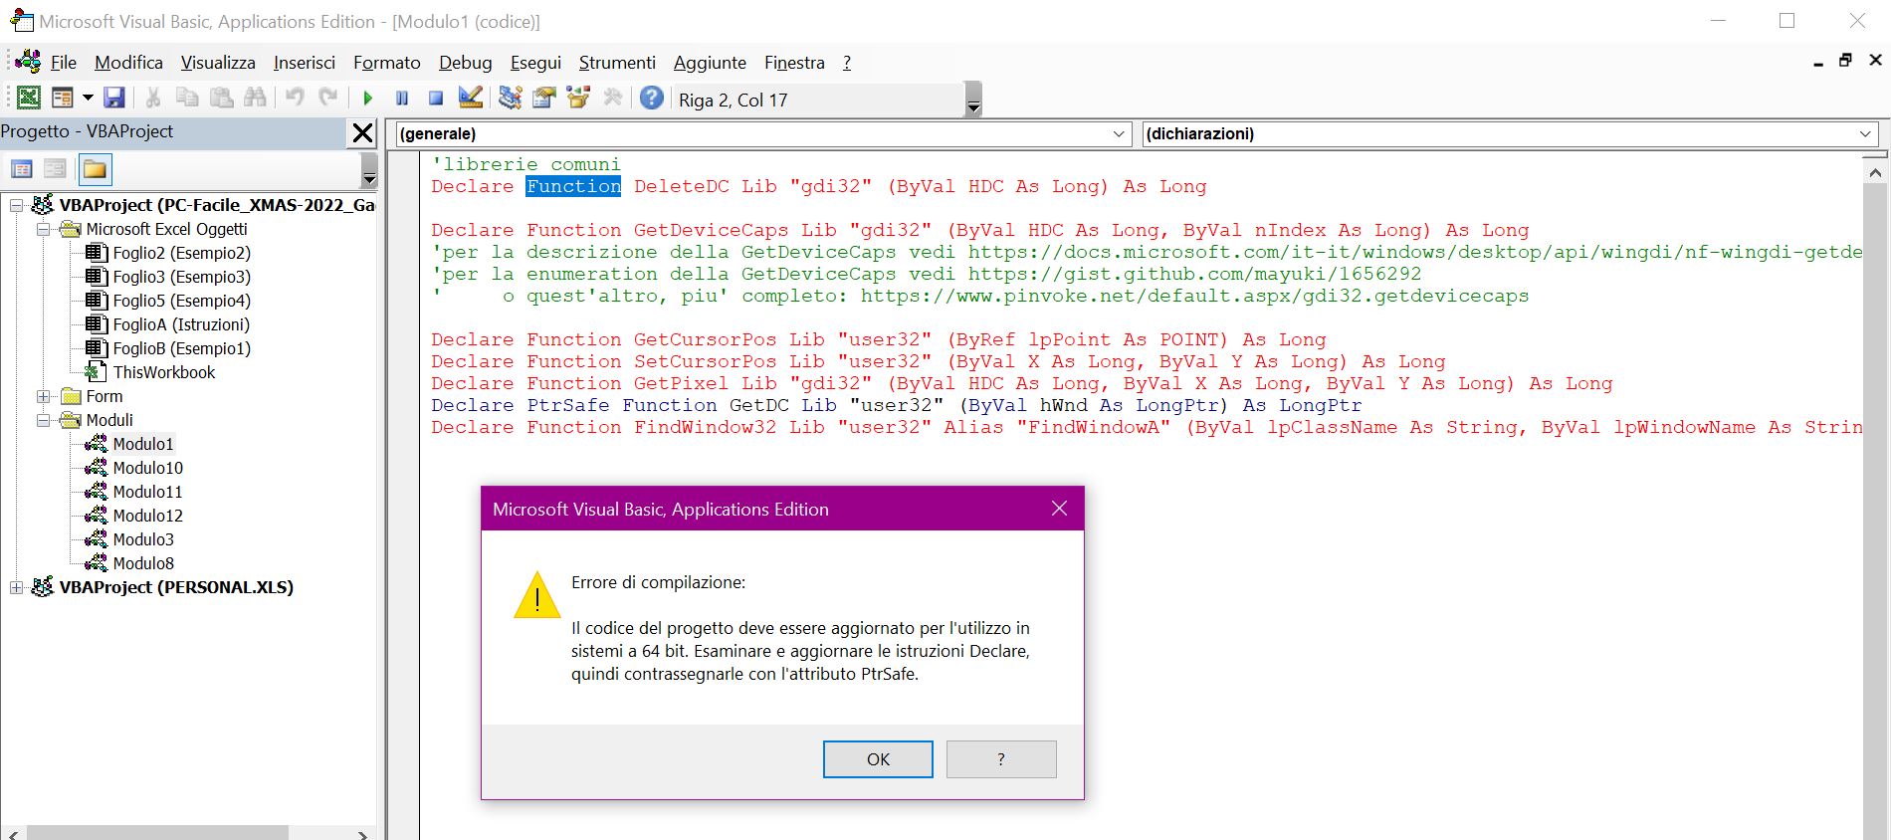Image resolution: width=1891 pixels, height=840 pixels.
Task: Toggle Design Mode icon
Action: tap(470, 98)
